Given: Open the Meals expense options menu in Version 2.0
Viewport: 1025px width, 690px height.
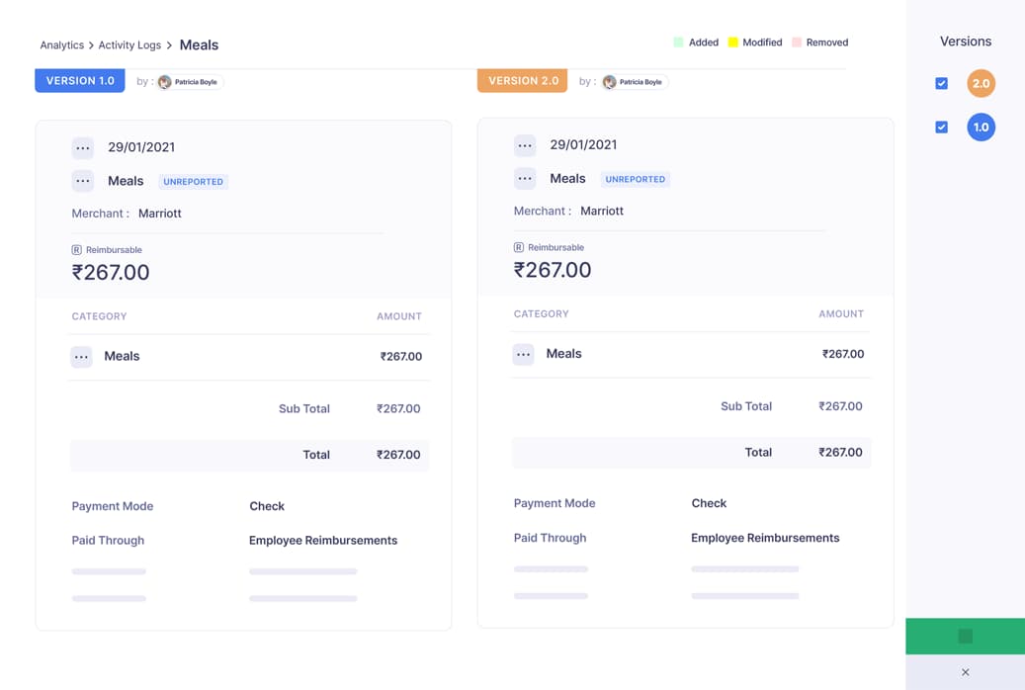Looking at the screenshot, I should click(525, 178).
